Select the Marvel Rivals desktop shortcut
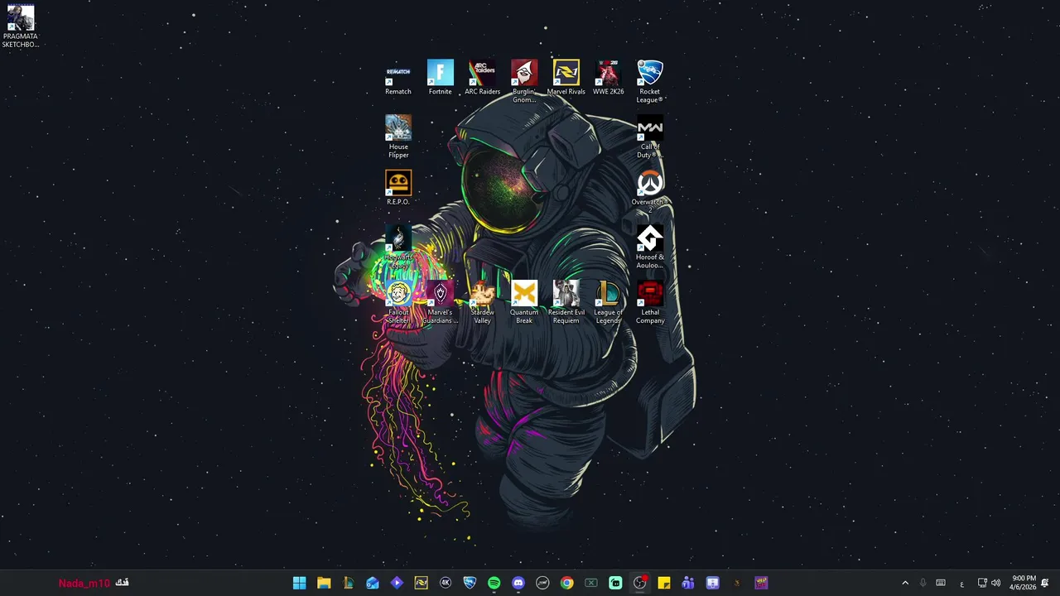The width and height of the screenshot is (1060, 596). tap(566, 79)
